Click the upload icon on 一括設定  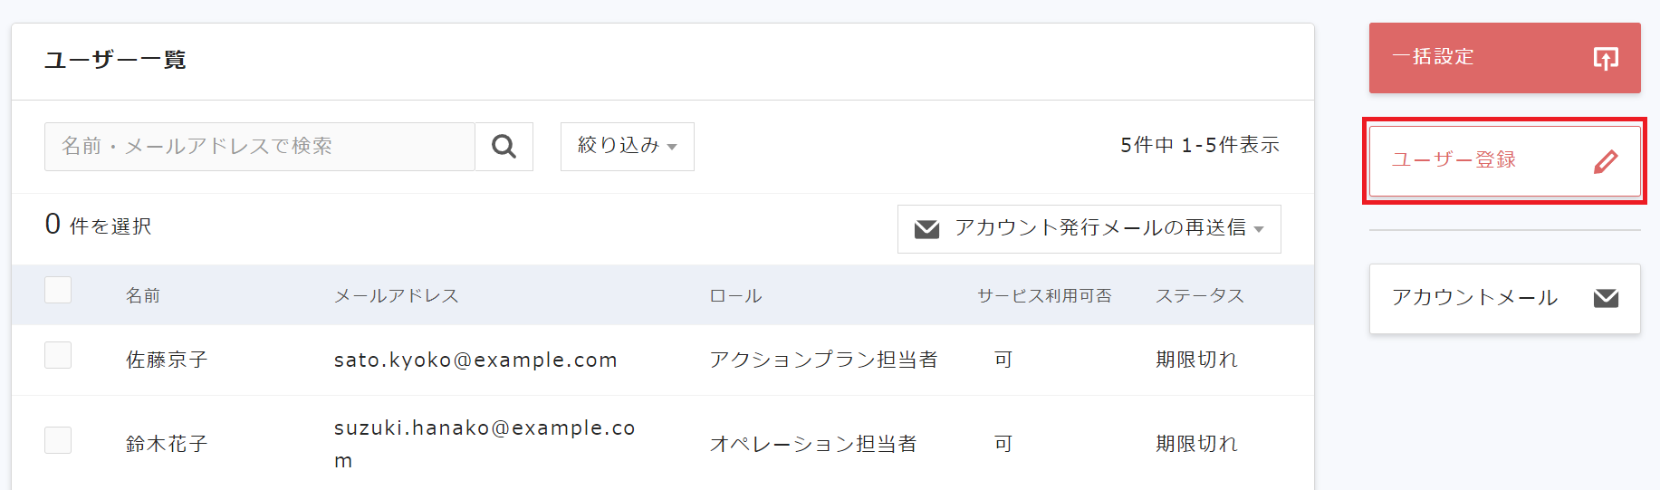pos(1606,59)
